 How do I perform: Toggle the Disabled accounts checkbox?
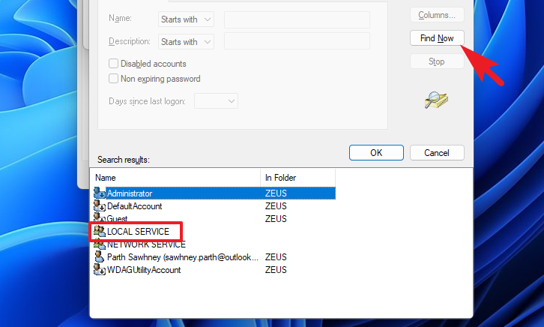(113, 64)
